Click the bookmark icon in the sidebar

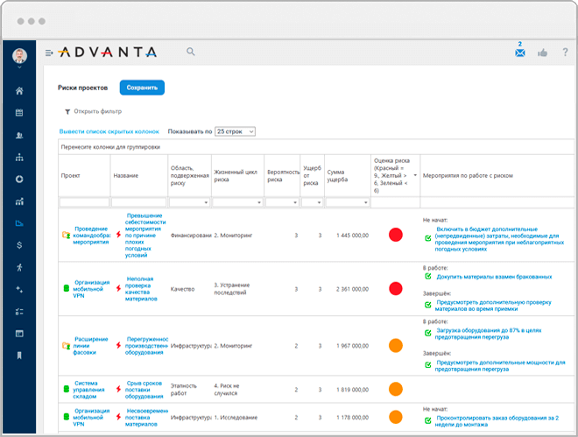point(19,355)
